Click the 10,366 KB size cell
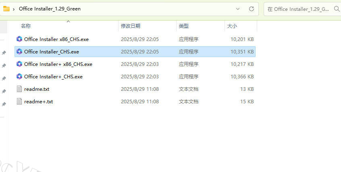This screenshot has height=172, width=341. pos(242,77)
